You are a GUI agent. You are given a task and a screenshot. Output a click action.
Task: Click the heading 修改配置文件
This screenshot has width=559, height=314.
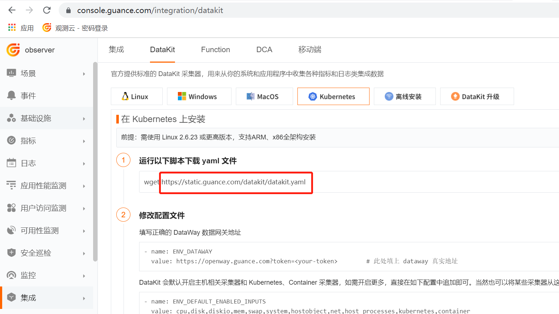[x=162, y=215]
